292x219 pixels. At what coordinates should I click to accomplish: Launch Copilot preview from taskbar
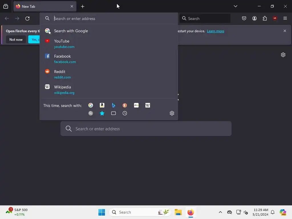(283, 212)
